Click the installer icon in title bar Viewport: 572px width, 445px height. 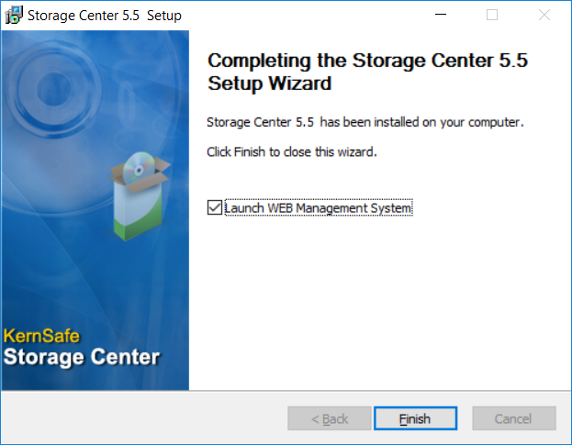14,16
